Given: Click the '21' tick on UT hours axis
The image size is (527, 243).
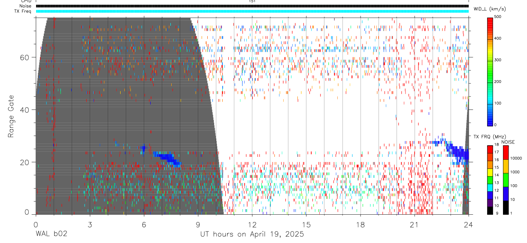Looking at the screenshot, I should 415,224.
